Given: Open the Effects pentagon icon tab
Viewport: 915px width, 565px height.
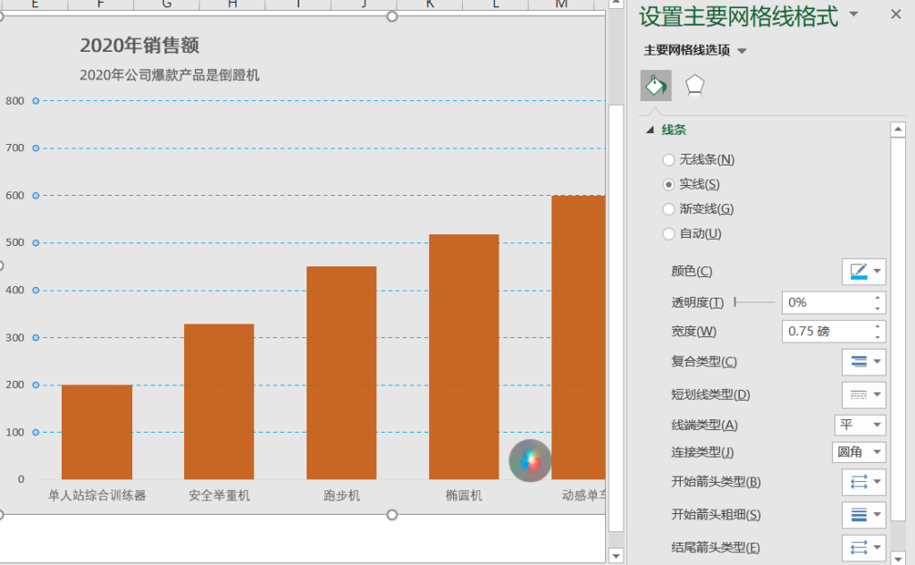Looking at the screenshot, I should click(694, 86).
